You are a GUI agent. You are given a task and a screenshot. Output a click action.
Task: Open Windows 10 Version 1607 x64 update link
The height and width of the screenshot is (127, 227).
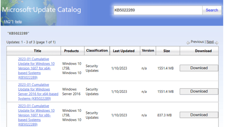click(36, 68)
